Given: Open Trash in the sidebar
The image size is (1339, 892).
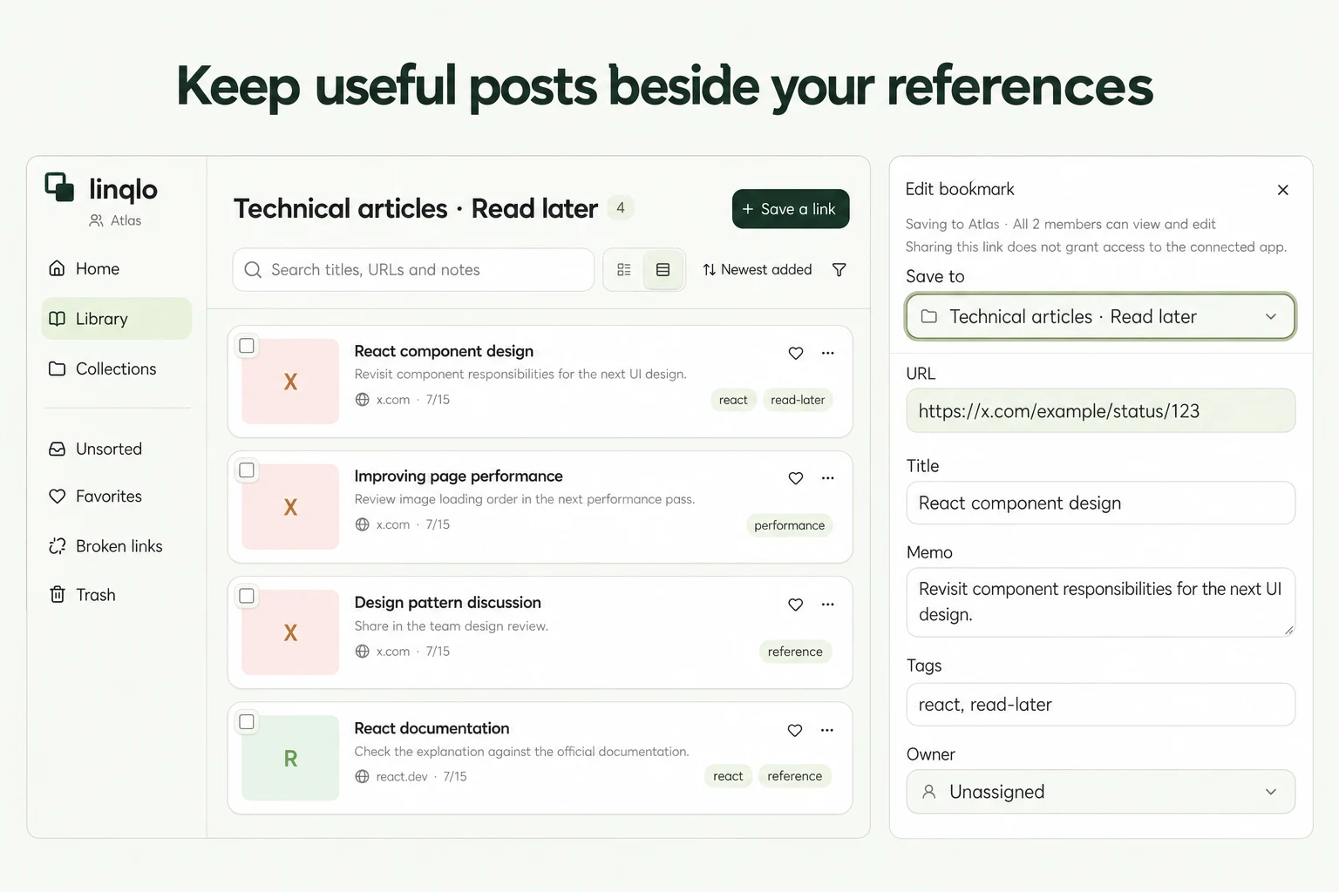Looking at the screenshot, I should [x=117, y=595].
